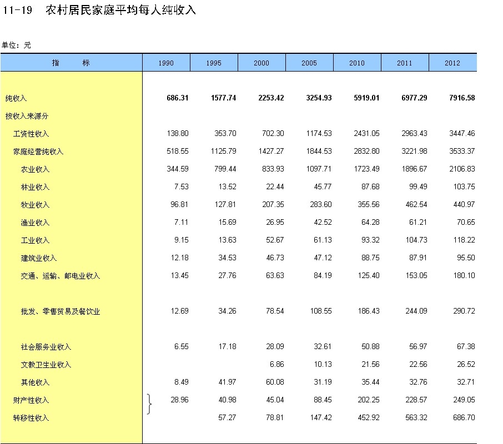Select the 批发、零售贸易及餐饮业 label
503x444 pixels.
coord(61,311)
